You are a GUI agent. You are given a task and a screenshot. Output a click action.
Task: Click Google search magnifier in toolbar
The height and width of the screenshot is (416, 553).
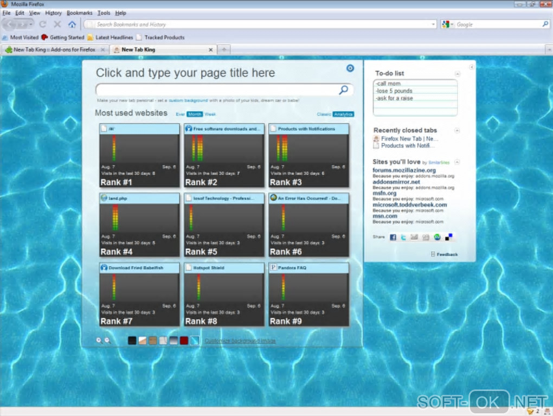545,24
